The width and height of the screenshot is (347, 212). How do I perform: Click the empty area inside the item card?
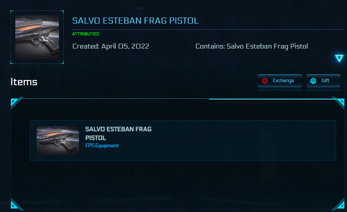pos(244,141)
